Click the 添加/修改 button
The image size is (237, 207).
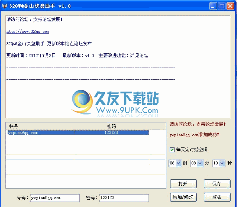183,197
